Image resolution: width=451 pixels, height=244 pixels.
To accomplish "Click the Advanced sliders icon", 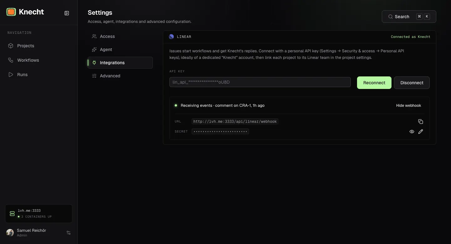I will point(94,76).
